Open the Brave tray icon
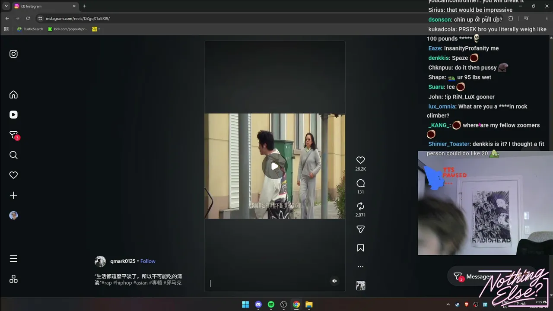 click(x=467, y=305)
